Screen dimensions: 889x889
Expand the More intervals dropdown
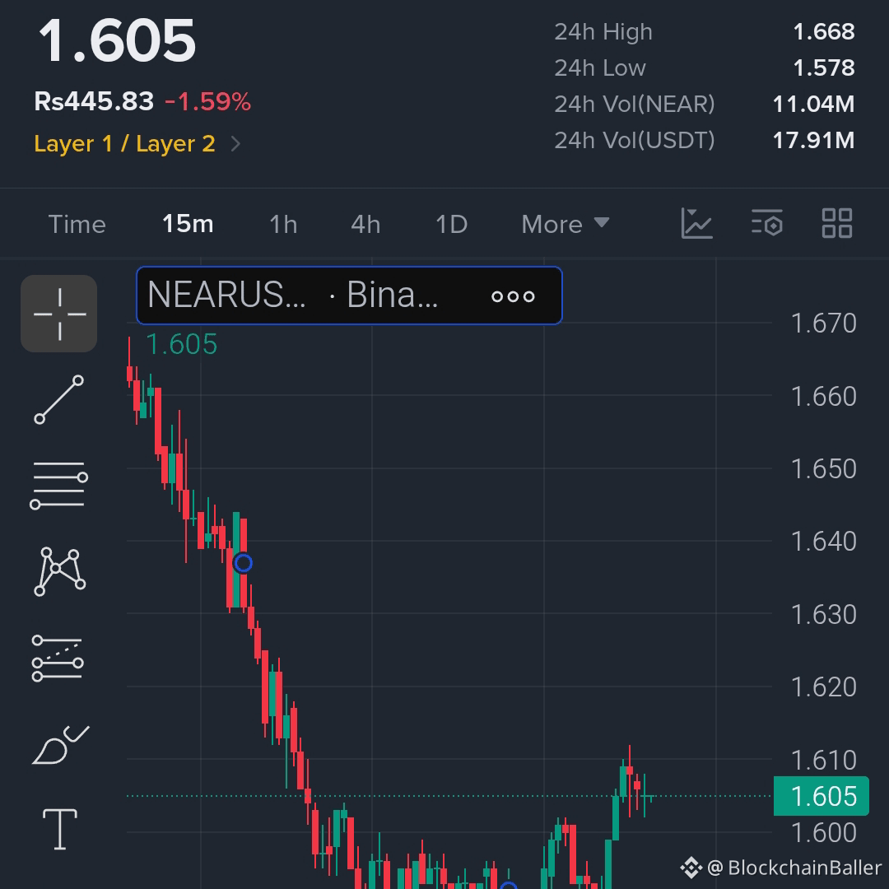click(566, 224)
